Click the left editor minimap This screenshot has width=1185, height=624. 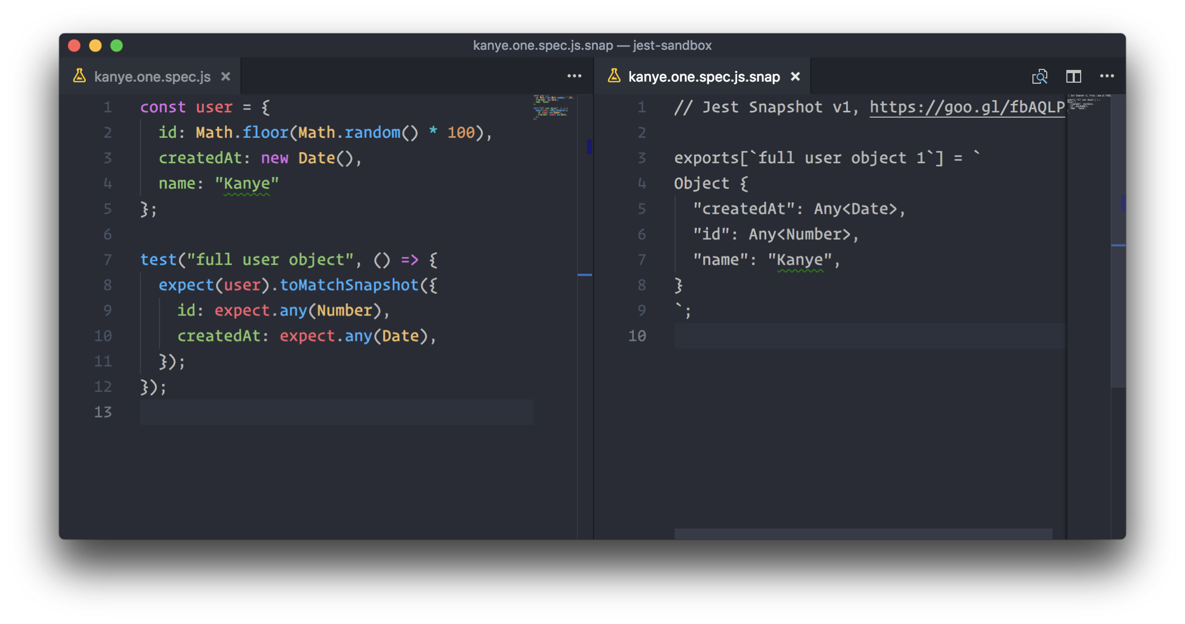click(x=551, y=107)
